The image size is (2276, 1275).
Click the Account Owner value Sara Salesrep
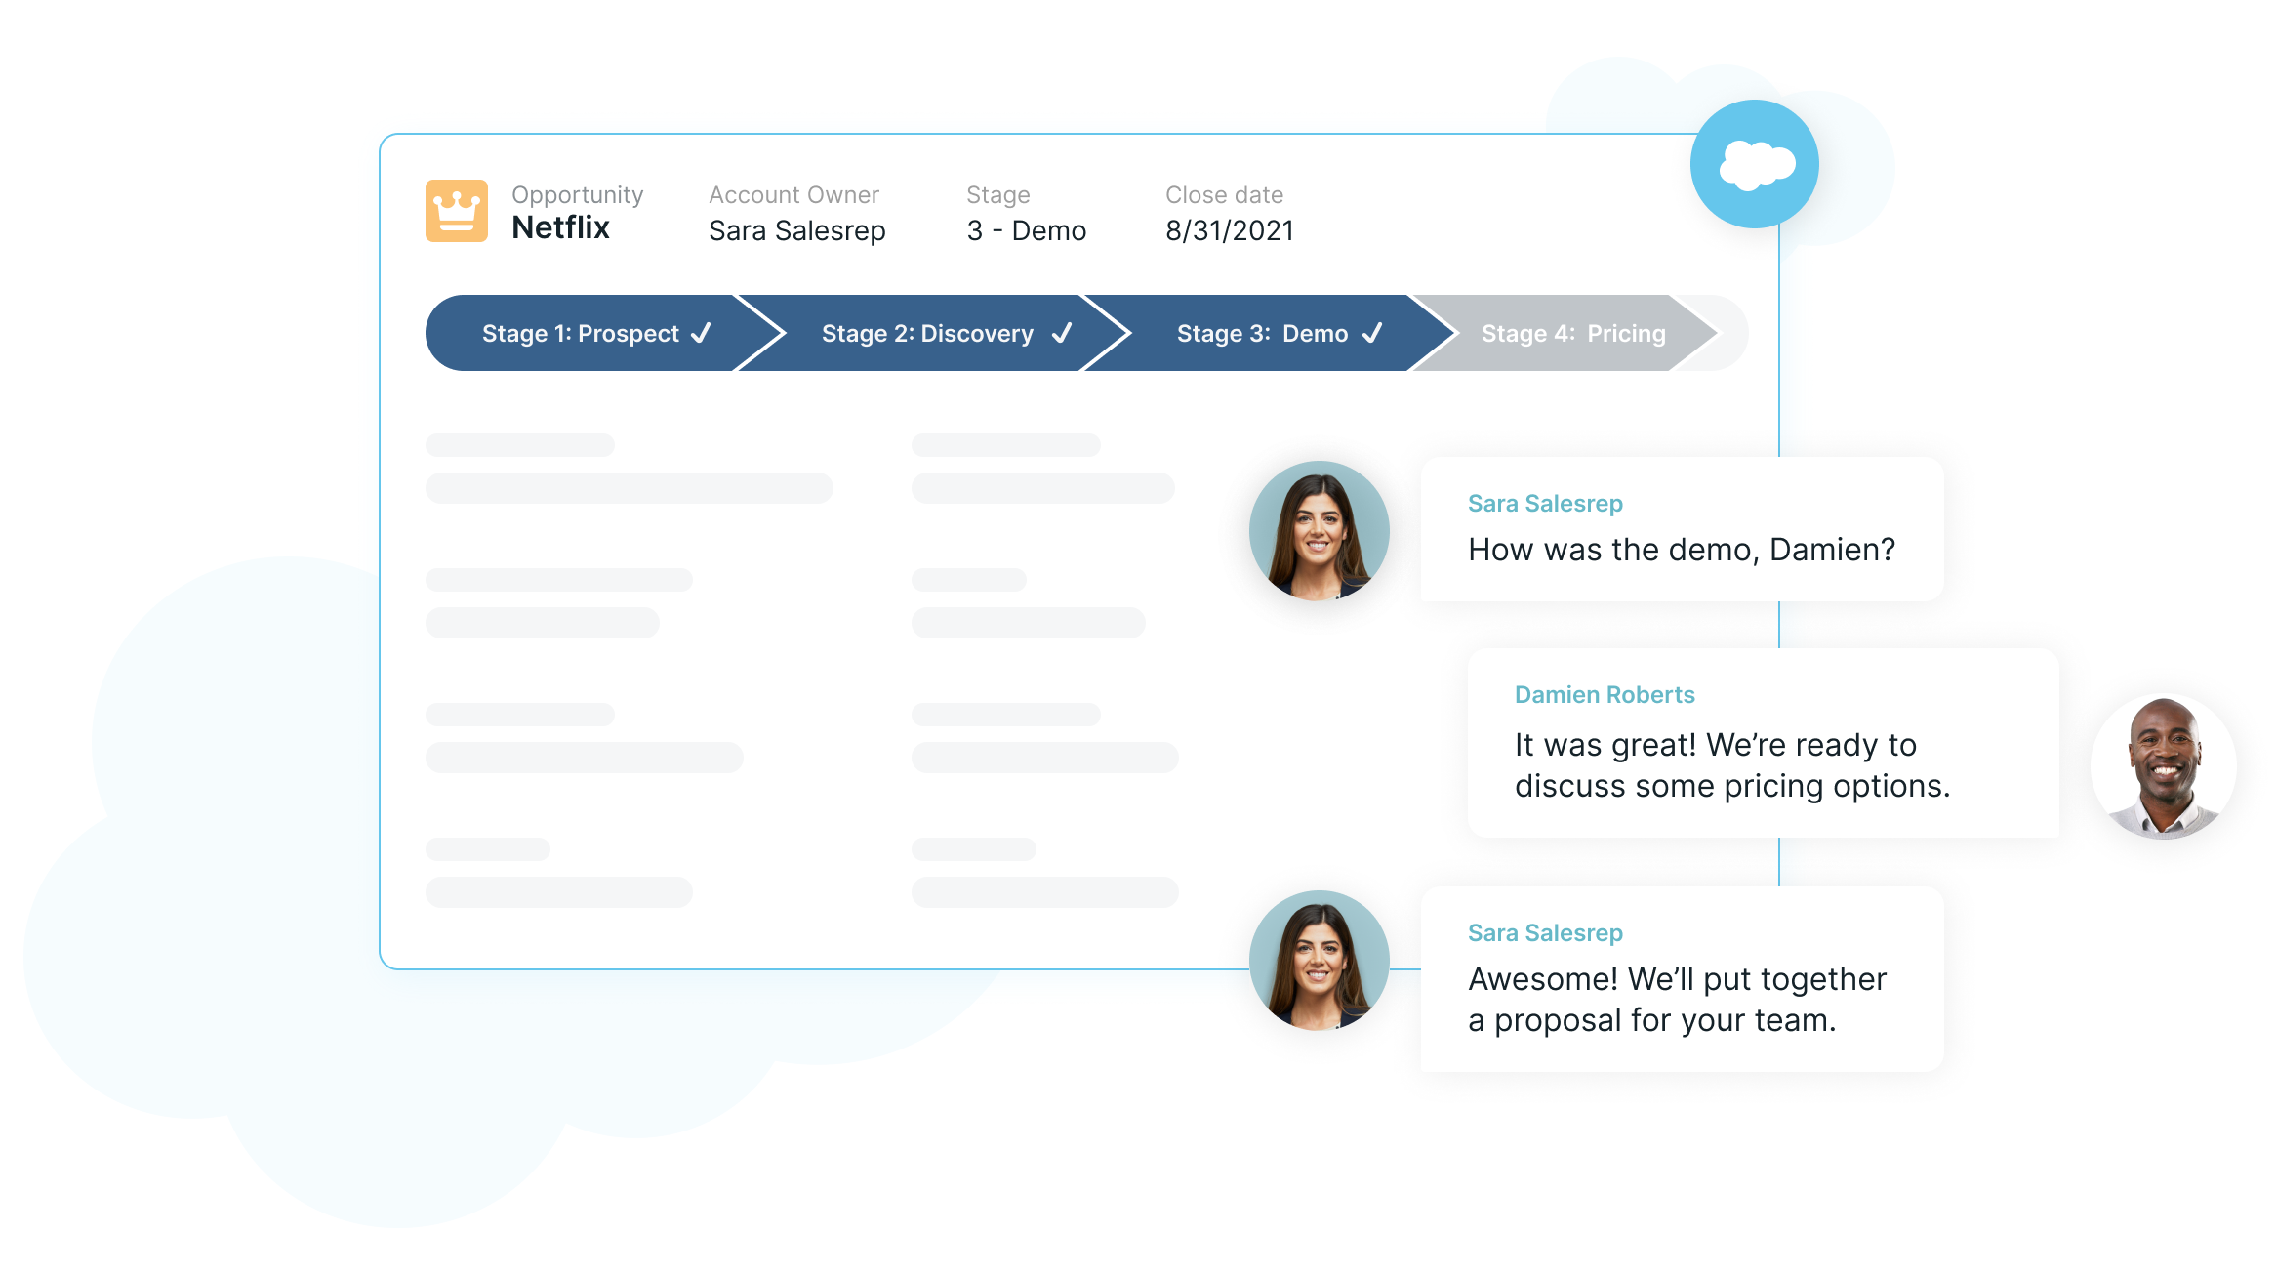tap(797, 230)
